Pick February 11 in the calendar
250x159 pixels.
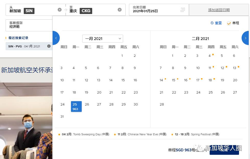tap(210, 68)
